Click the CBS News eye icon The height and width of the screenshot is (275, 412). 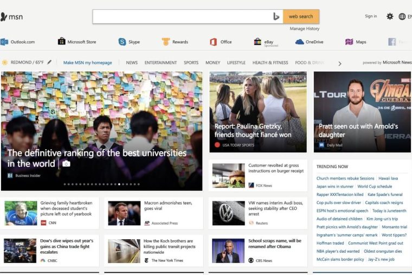pos(251,260)
